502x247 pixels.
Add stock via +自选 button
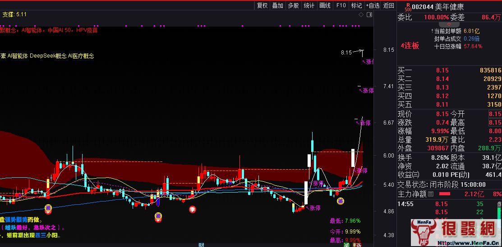373,5
